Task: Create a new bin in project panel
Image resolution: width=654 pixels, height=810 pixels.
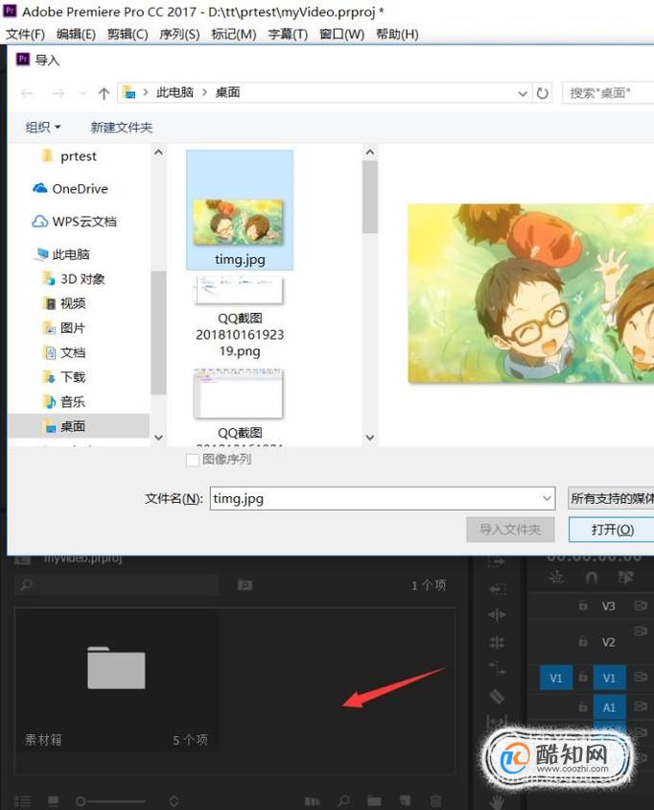Action: click(x=374, y=801)
